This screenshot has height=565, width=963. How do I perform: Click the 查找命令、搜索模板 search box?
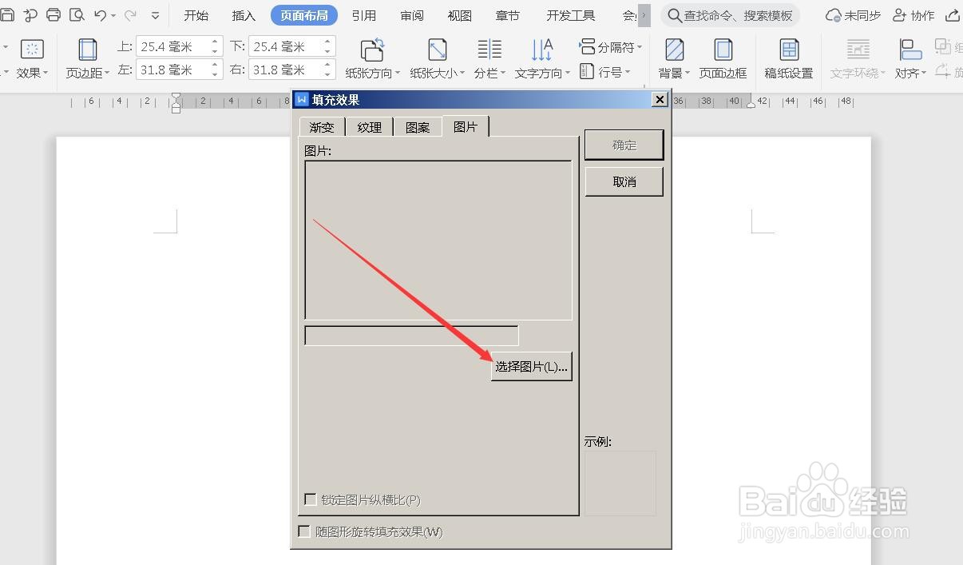(x=731, y=15)
